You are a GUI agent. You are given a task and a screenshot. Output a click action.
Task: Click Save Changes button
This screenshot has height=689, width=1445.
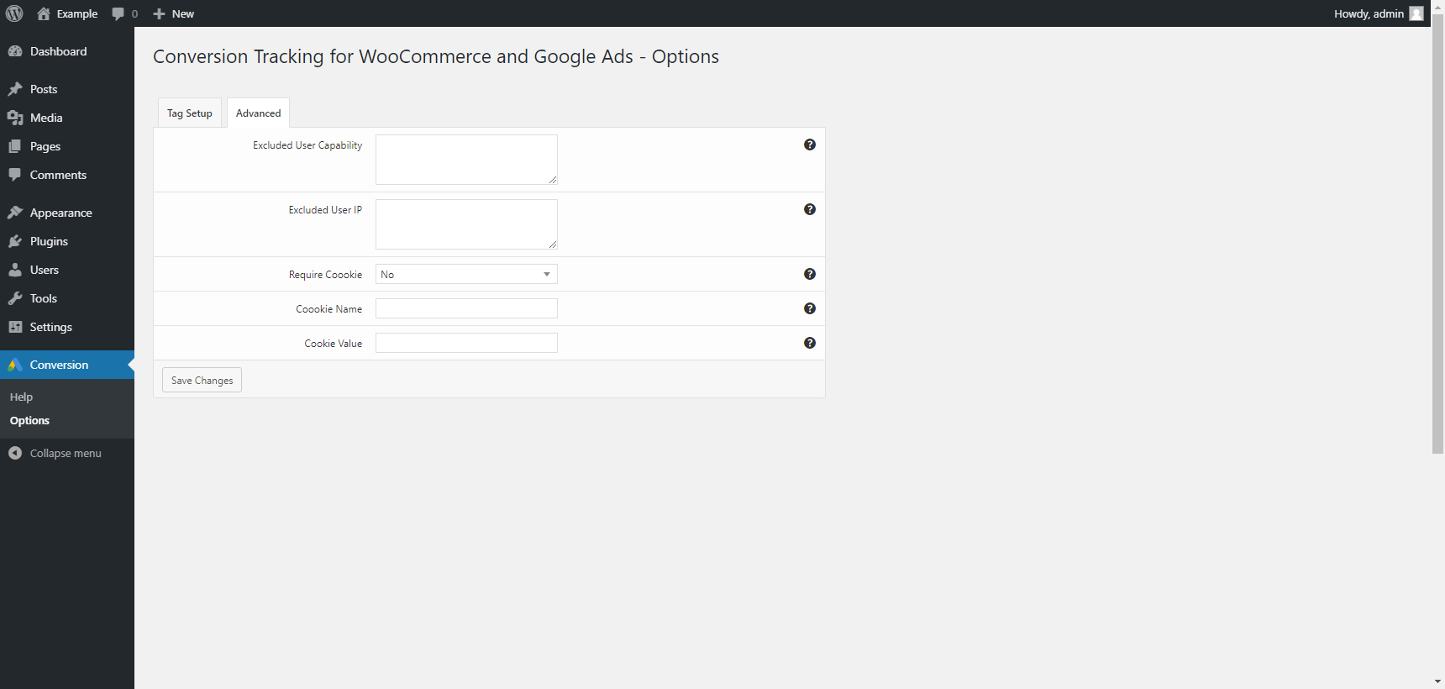tap(202, 380)
